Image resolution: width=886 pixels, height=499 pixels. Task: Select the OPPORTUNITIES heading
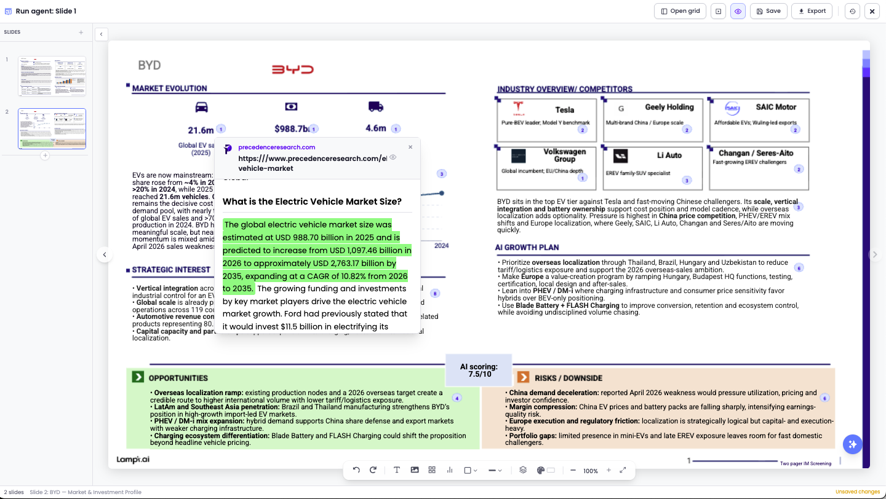tap(178, 378)
